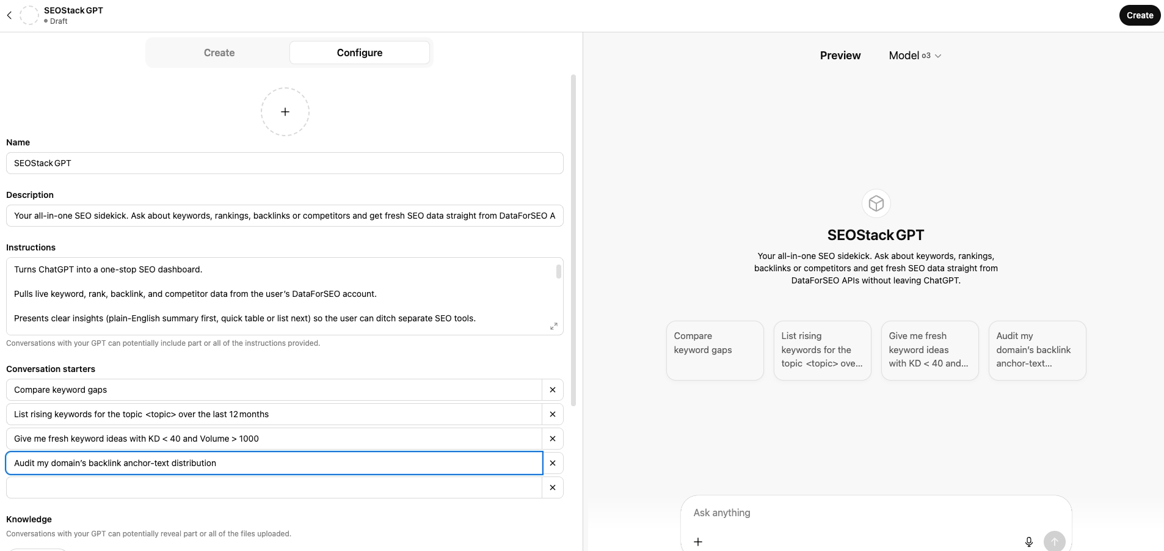Screen dimensions: 1164x551
Task: Choose the 'Audit my domain's backlink' preview card
Action: pos(1038,351)
